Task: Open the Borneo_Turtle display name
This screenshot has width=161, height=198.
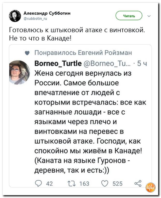Action: pyautogui.click(x=58, y=63)
